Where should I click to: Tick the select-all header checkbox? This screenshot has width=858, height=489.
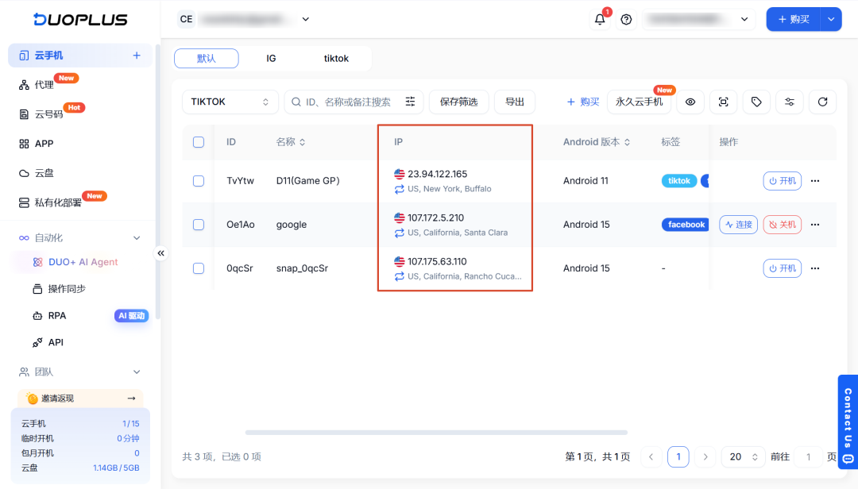199,142
